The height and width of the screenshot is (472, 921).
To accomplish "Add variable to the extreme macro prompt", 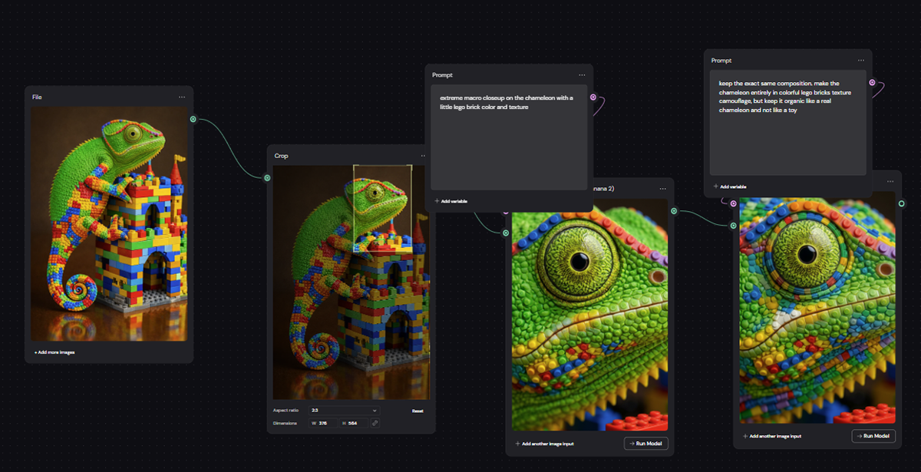I will [x=451, y=201].
